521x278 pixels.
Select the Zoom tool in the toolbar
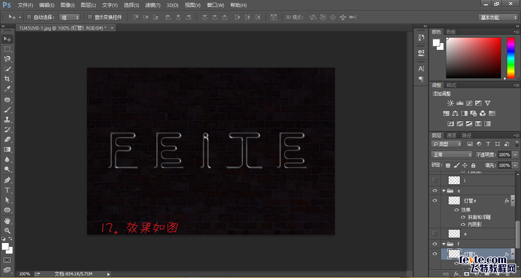pyautogui.click(x=7, y=230)
